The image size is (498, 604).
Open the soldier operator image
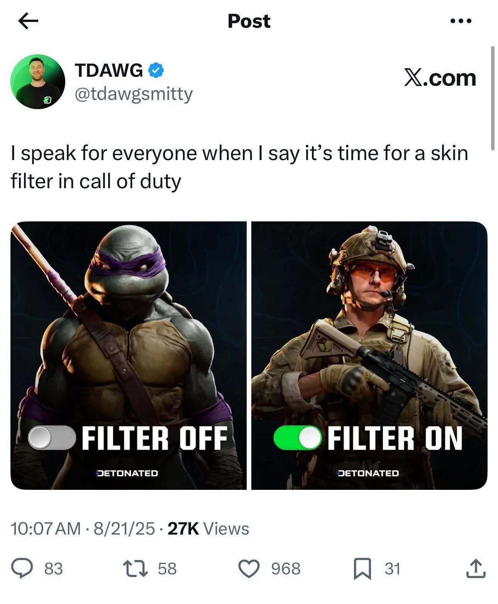tap(369, 355)
